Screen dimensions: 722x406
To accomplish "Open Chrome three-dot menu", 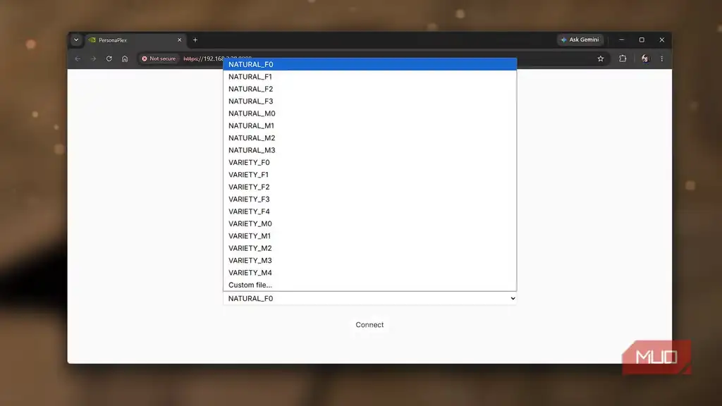I will [x=661, y=59].
